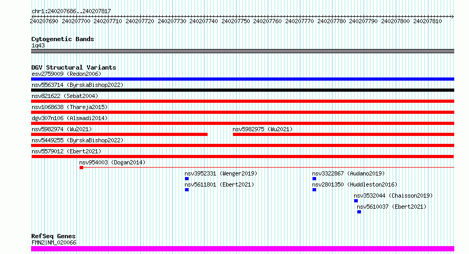Click ruler position 240207720
469x254 pixels.
pos(140,21)
